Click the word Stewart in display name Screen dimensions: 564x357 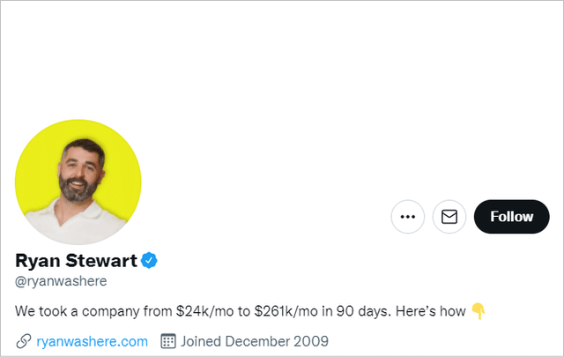click(x=101, y=261)
